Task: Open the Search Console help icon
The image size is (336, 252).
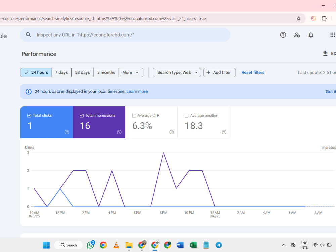Action: click(283, 35)
